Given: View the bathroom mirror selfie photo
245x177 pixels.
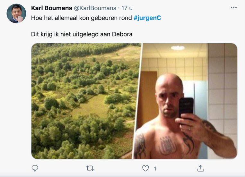Looking at the screenshot, I should [185, 101].
